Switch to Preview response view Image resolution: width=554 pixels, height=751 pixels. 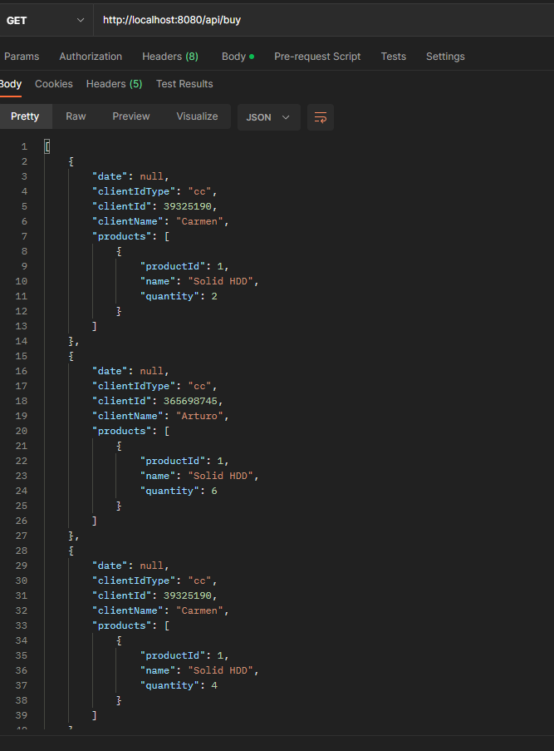coord(131,116)
